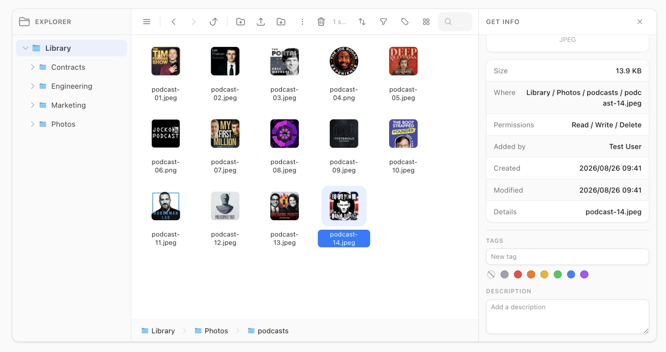This screenshot has height=352, width=666.
Task: Switch view with the grid icon
Action: click(x=426, y=22)
